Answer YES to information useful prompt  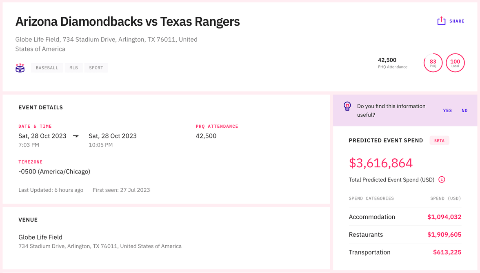[447, 111]
